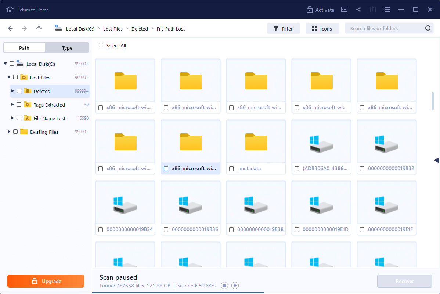Expand the File Name Lost node
This screenshot has height=294, width=440.
click(13, 118)
